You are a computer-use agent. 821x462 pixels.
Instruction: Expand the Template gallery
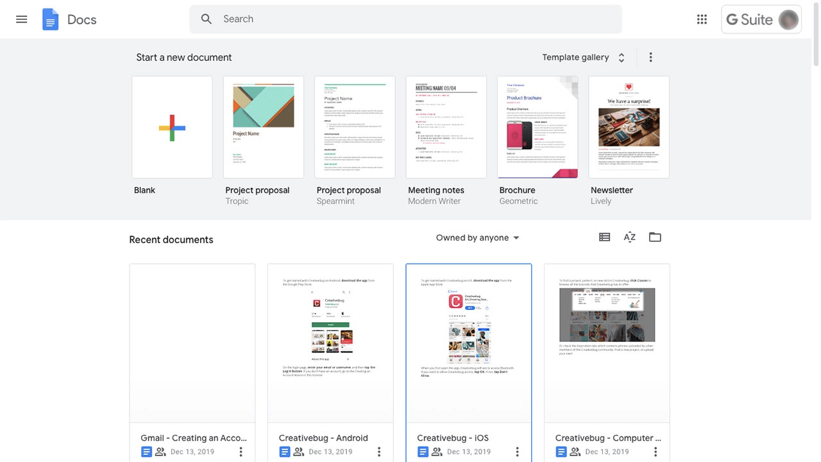coord(583,57)
